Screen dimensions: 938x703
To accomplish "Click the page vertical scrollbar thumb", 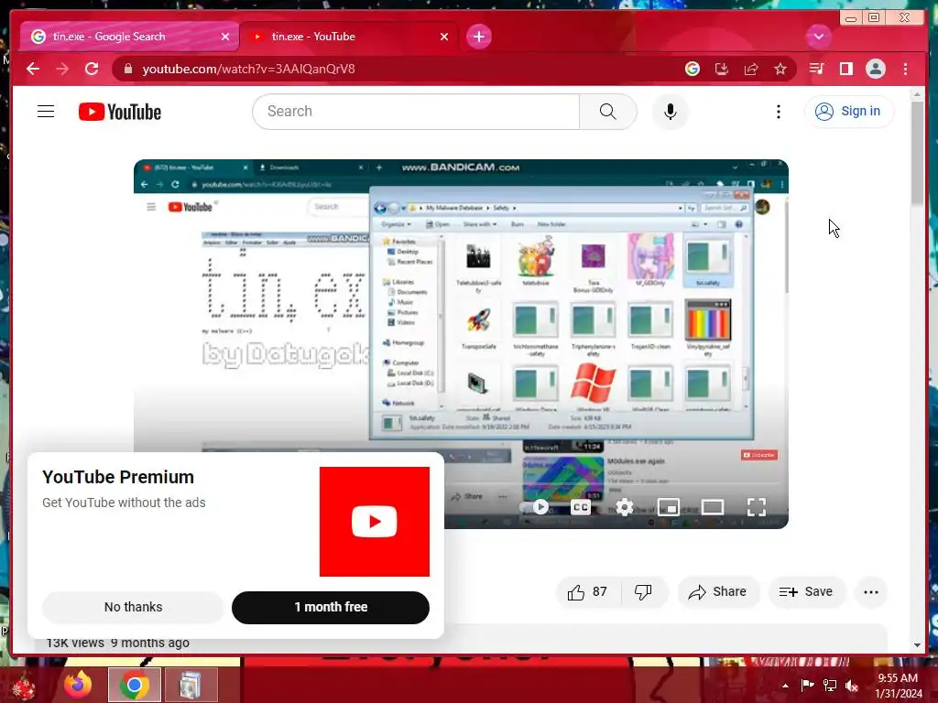I will point(917,153).
